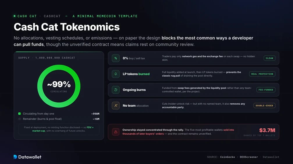Click the droplet icon next to LP tokens burned
This screenshot has width=293, height=164.
coord(116,74)
